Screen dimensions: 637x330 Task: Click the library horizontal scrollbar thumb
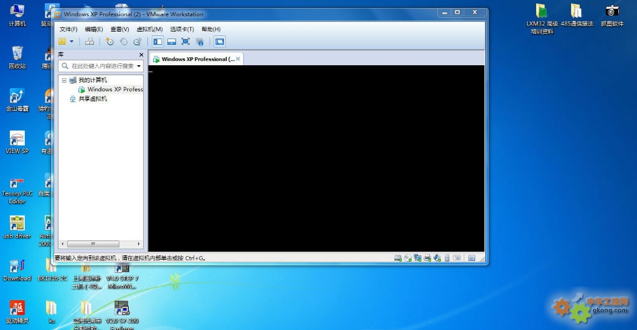coord(93,244)
